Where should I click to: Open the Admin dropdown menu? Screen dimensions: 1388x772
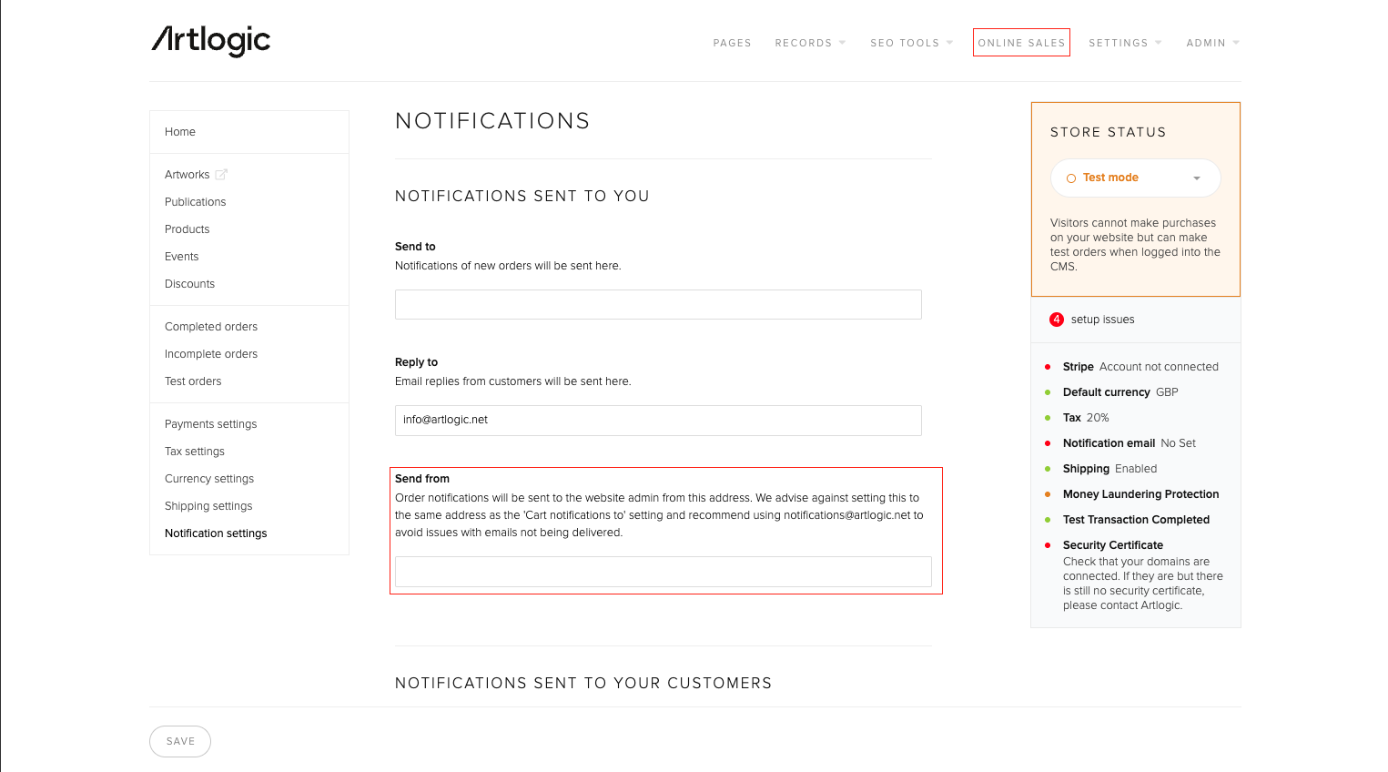(1212, 43)
